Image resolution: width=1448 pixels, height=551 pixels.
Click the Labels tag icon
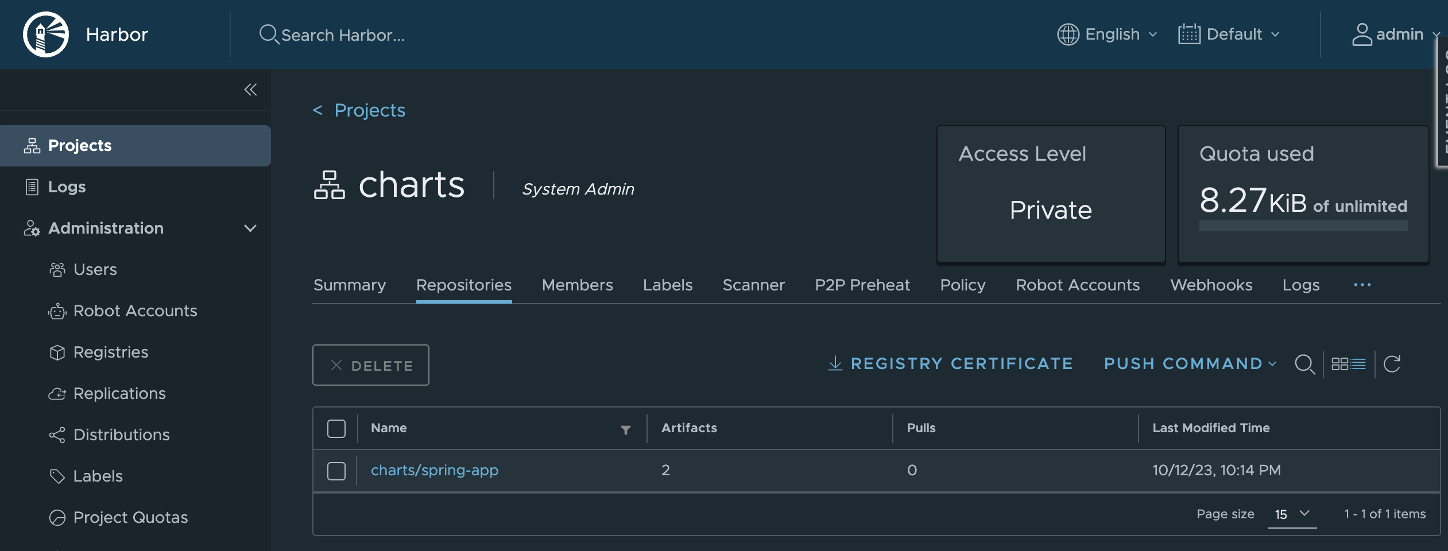click(57, 476)
